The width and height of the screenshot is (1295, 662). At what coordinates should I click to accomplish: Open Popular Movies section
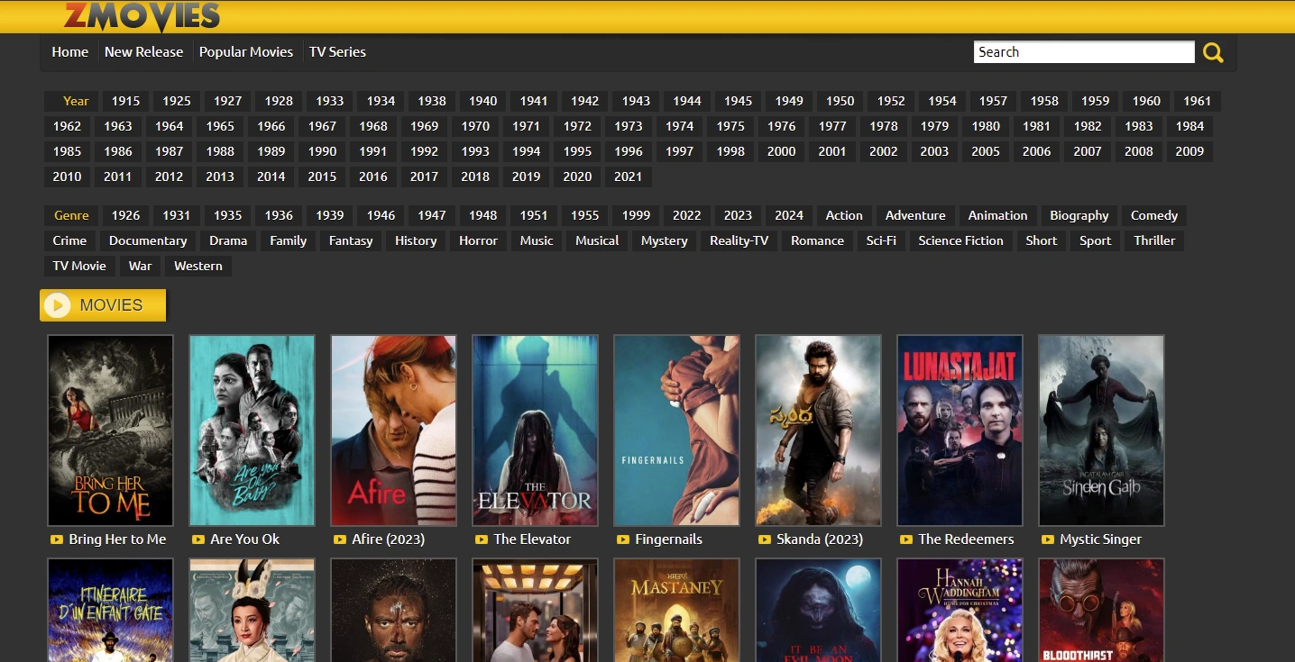(245, 52)
